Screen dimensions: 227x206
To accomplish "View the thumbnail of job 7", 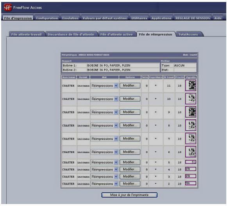I will (191, 139).
